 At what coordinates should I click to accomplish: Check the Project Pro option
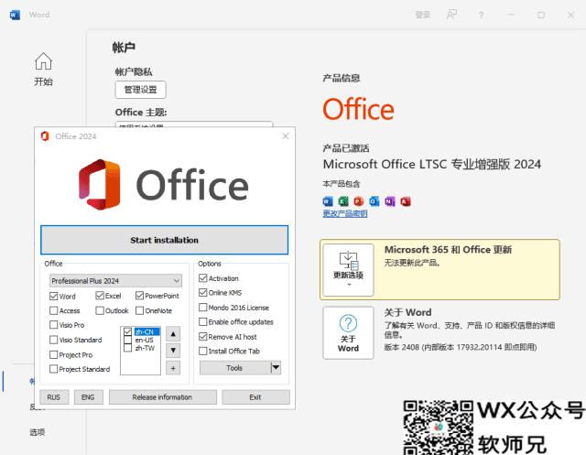point(53,354)
